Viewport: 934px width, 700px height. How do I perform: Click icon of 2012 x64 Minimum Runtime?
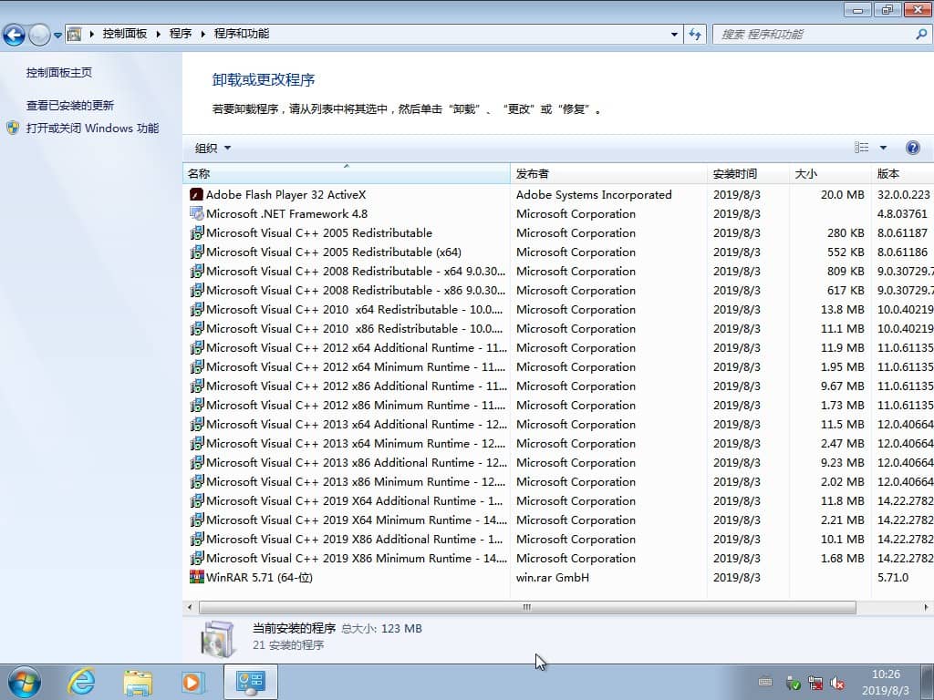pyautogui.click(x=197, y=366)
